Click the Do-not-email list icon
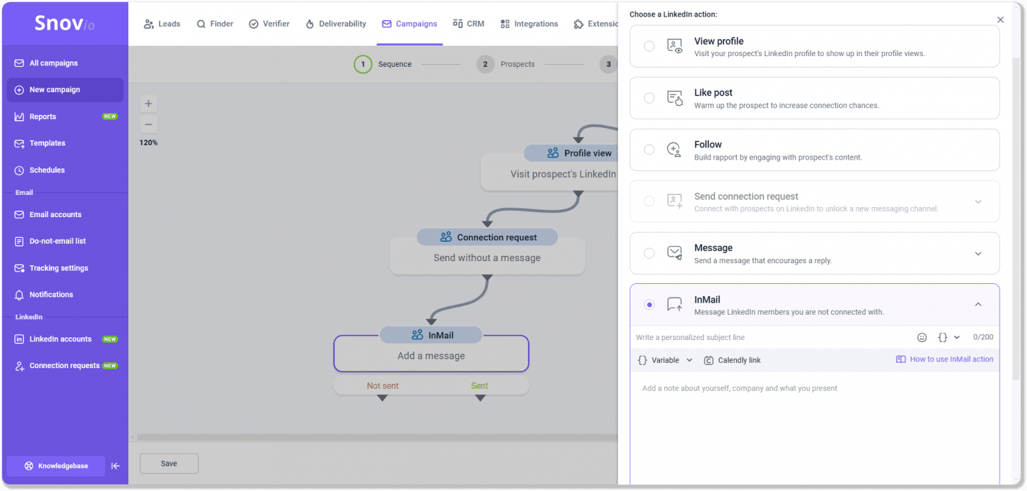The height and width of the screenshot is (491, 1027). [19, 241]
